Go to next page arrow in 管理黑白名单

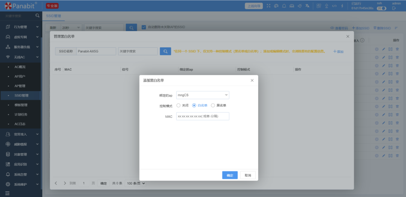click(x=65, y=183)
